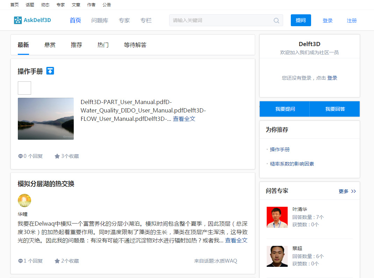The image size is (374, 278).
Task: Open the lake landscape thumbnail image
Action: click(x=46, y=119)
